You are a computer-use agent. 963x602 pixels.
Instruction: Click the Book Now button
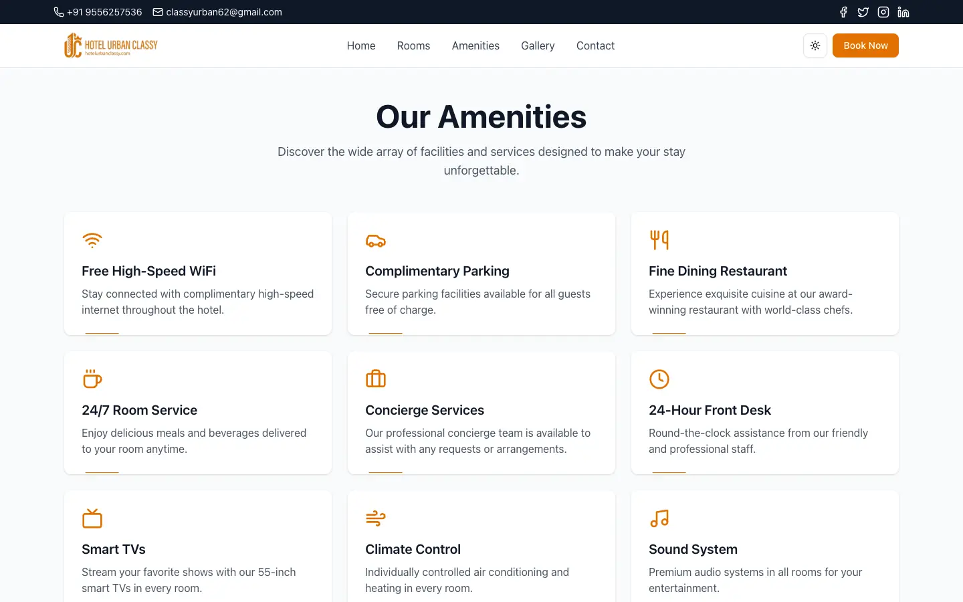coord(865,45)
